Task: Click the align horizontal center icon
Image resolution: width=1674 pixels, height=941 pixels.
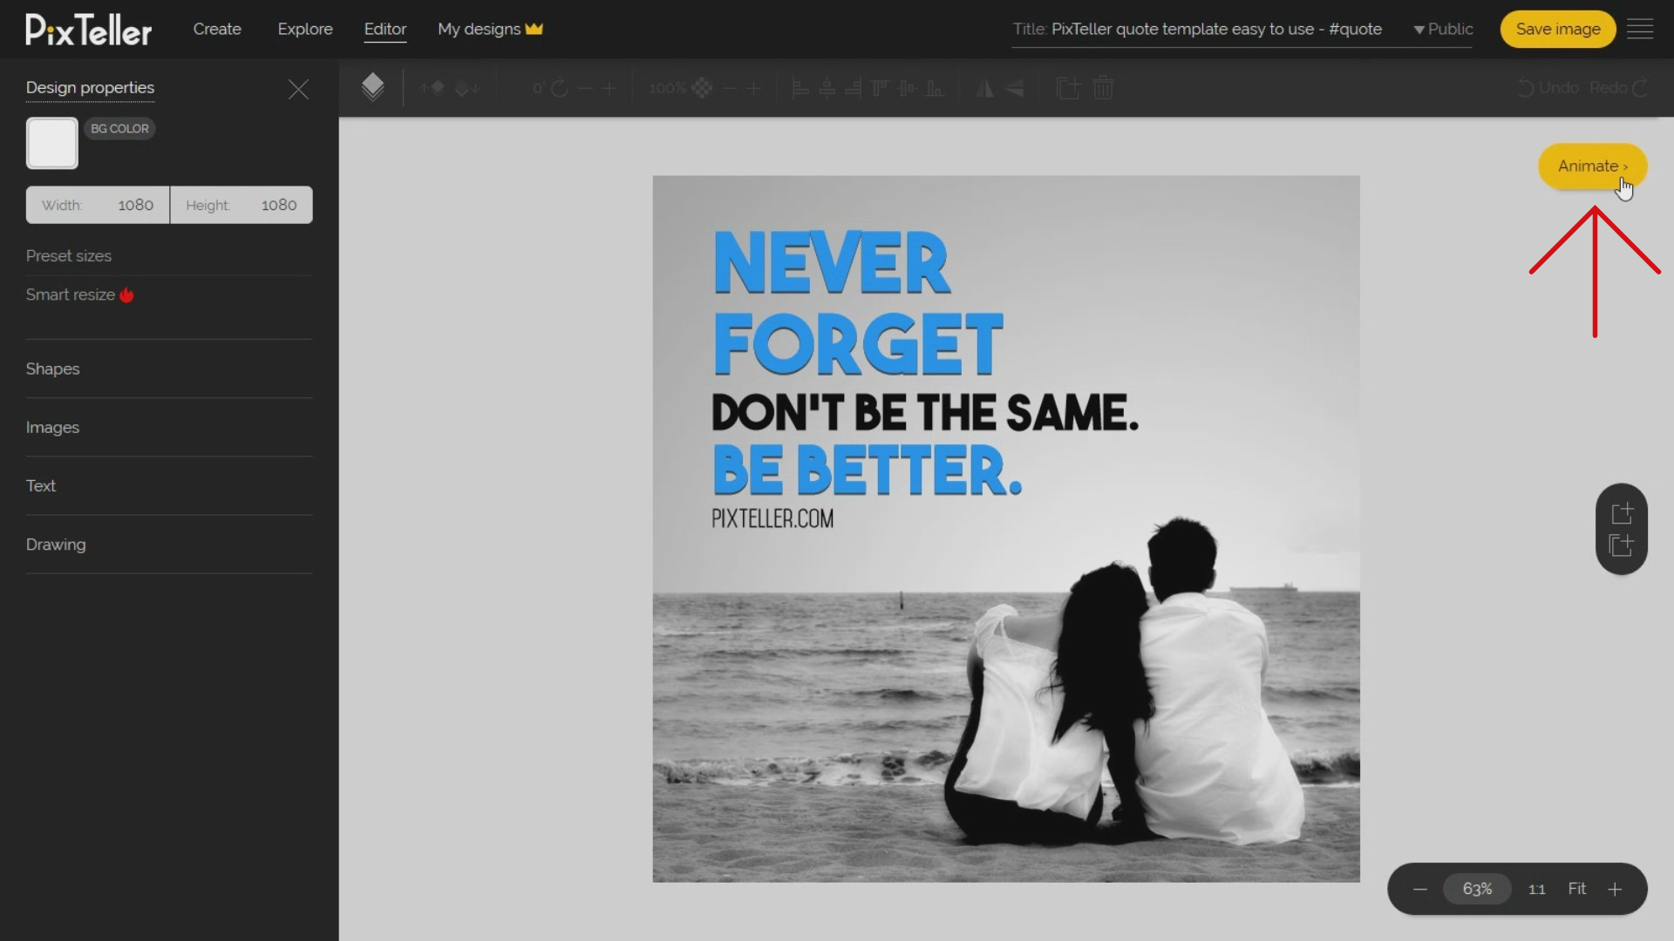Action: 827,88
